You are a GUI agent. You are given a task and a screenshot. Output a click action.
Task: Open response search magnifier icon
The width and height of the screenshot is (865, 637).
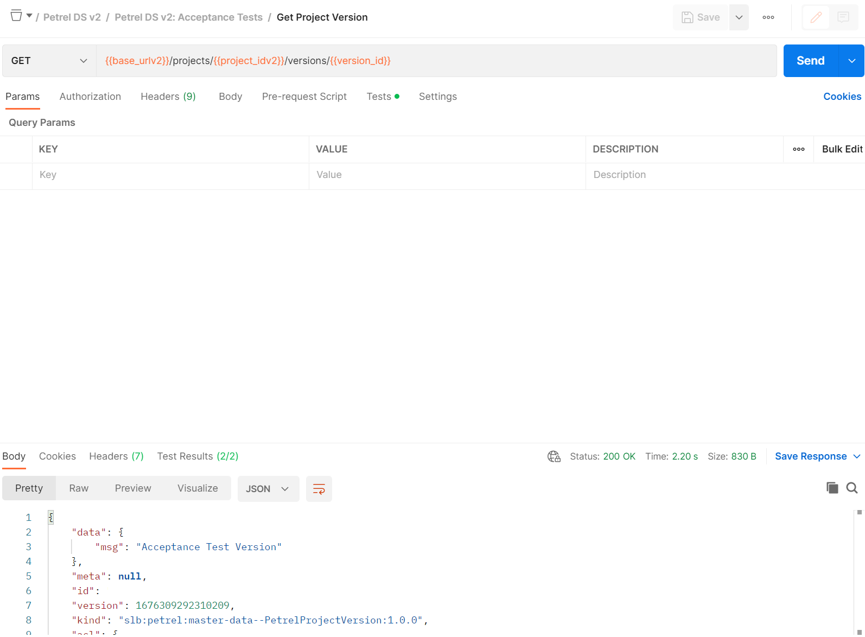(852, 488)
